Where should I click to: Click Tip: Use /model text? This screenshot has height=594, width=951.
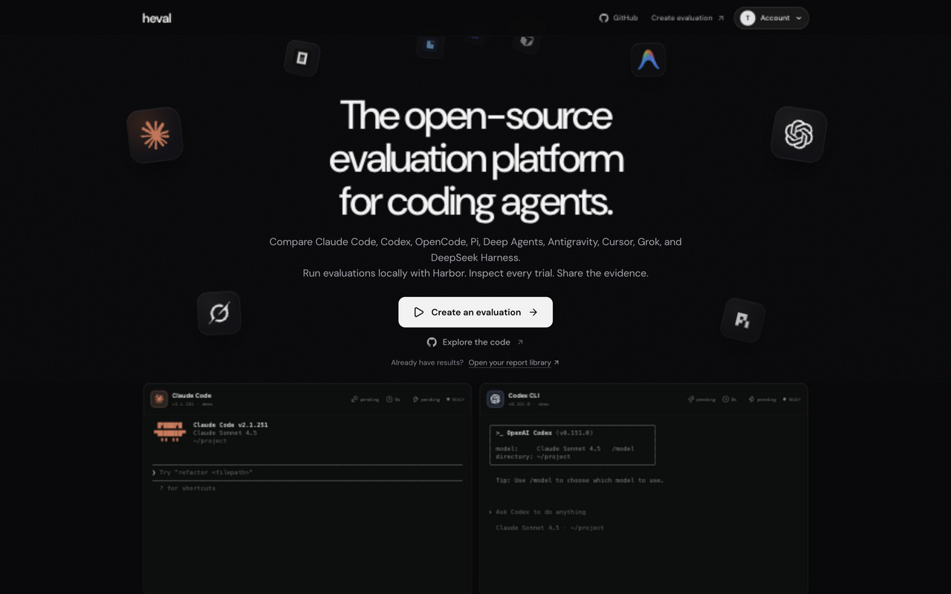[580, 480]
